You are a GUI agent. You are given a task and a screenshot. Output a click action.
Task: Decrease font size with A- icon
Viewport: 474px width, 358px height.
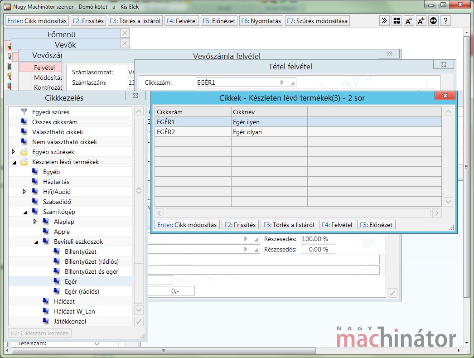(409, 21)
